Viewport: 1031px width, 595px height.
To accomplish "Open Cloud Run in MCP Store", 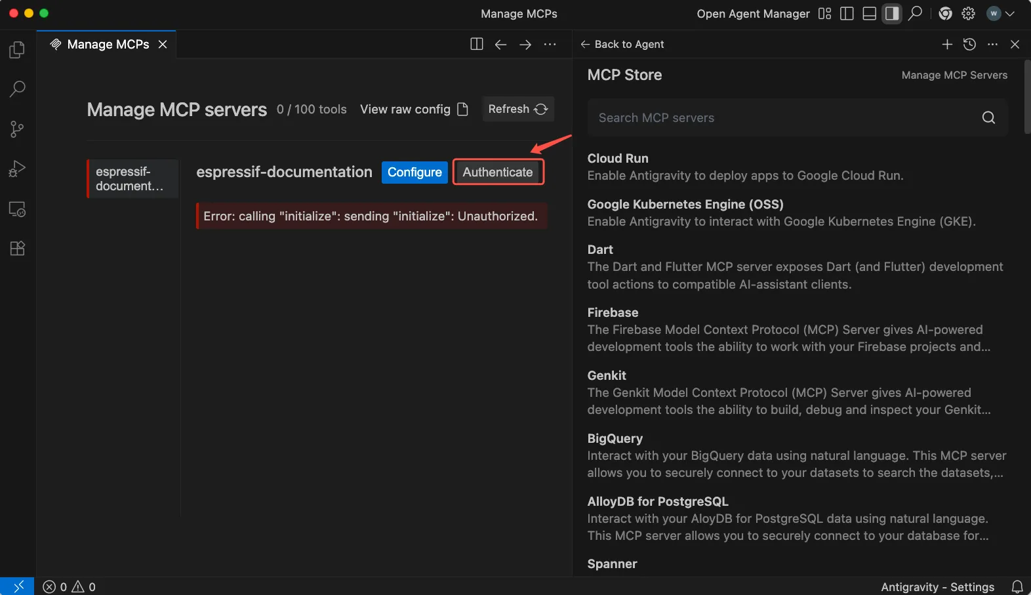I will point(798,167).
